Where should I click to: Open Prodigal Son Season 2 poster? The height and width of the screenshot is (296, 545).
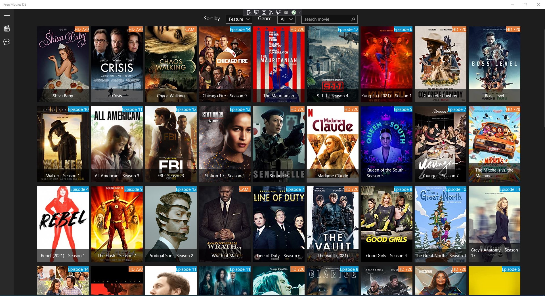pyautogui.click(x=171, y=224)
